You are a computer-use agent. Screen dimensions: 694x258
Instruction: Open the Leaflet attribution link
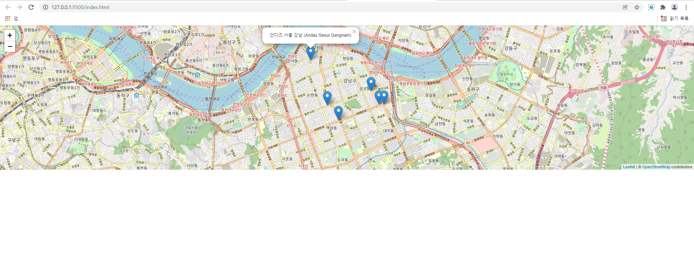(629, 167)
